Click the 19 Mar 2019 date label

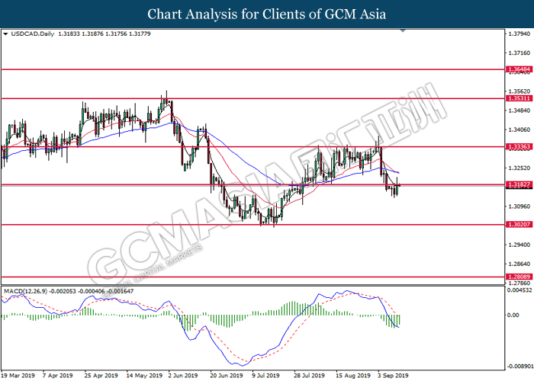18,376
